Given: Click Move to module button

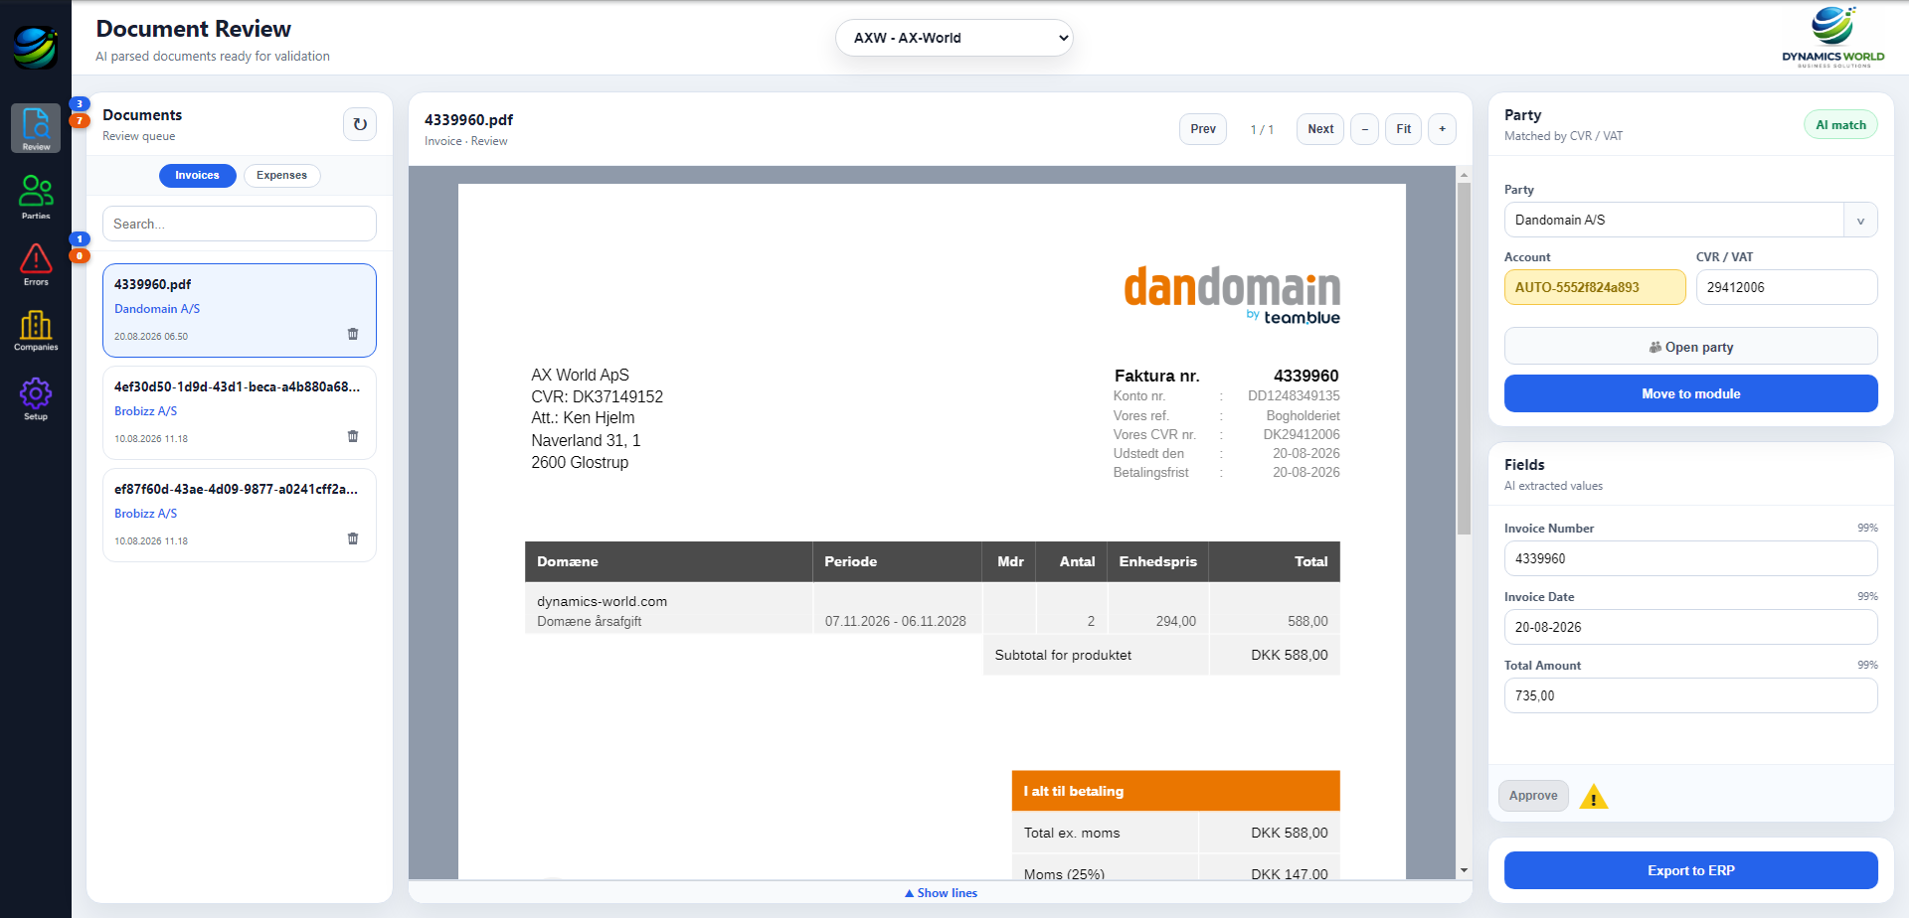Looking at the screenshot, I should (x=1690, y=393).
